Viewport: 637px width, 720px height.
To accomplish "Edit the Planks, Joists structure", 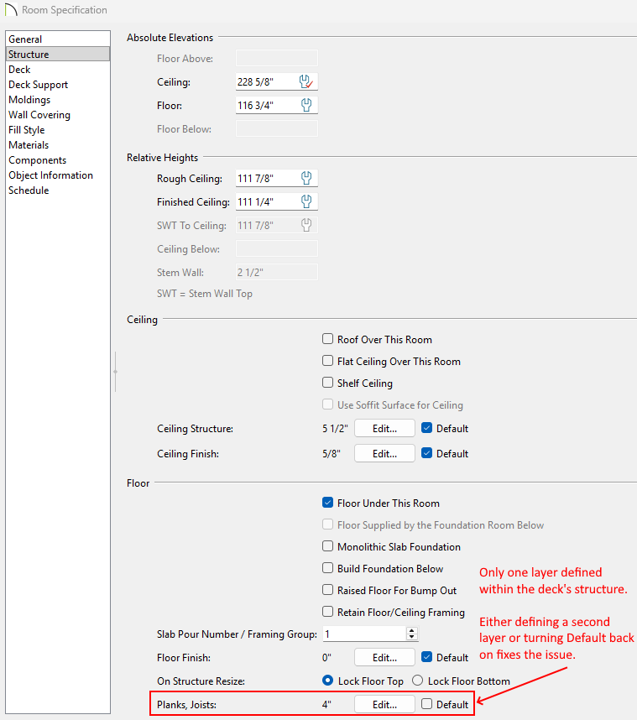I will (384, 705).
